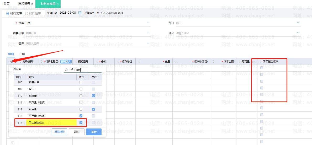This screenshot has width=312, height=145.
Task: Click 单据模板 button
Action: (x=59, y=132)
